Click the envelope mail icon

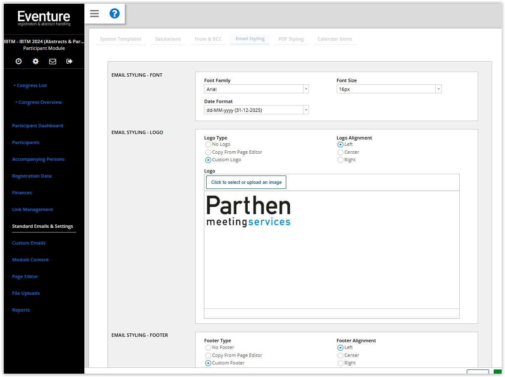click(x=52, y=61)
